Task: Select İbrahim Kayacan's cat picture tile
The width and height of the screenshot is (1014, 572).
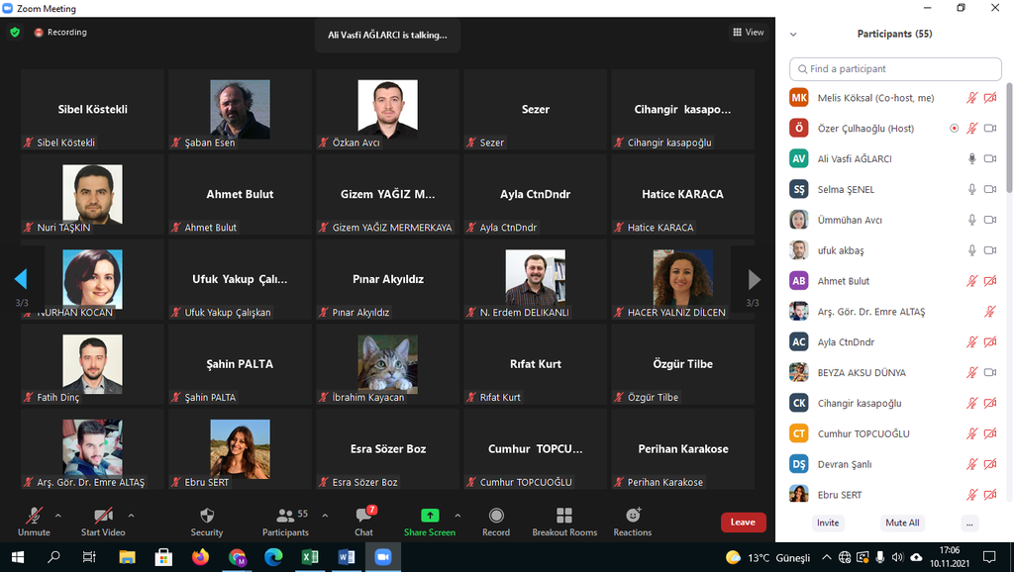Action: coord(387,364)
